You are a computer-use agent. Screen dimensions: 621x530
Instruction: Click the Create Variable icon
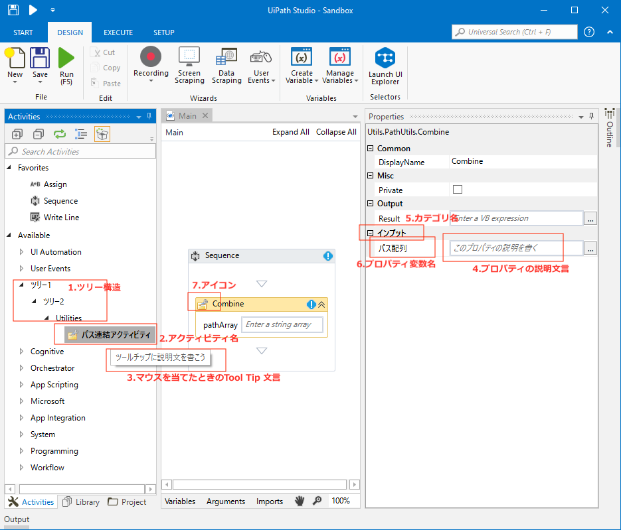coord(302,56)
